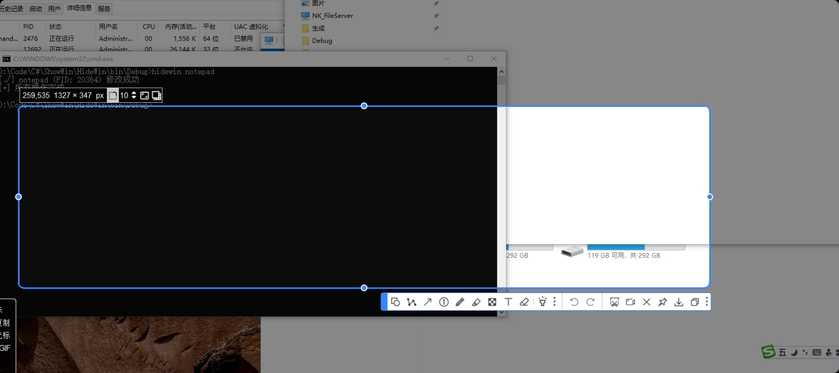Switch to the 服务 tab
This screenshot has width=839, height=373.
click(104, 9)
